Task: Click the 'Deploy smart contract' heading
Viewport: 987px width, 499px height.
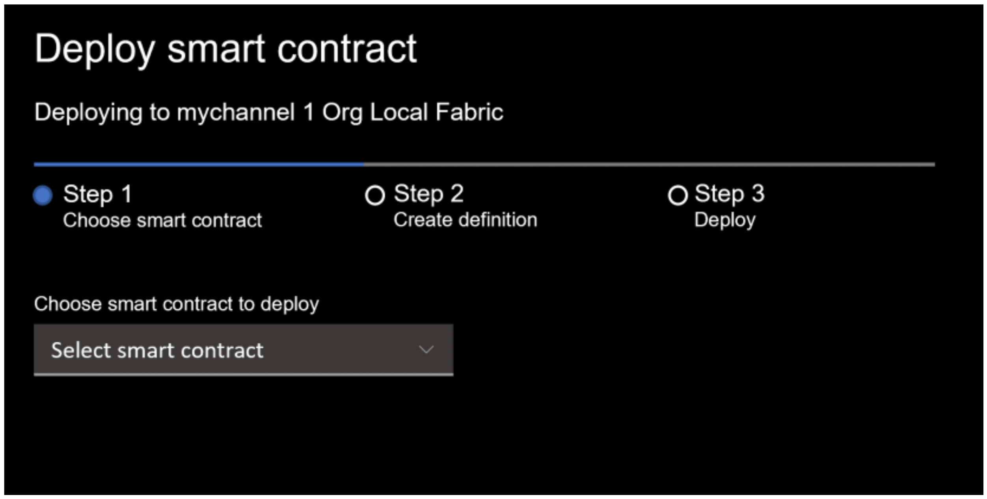Action: point(225,49)
